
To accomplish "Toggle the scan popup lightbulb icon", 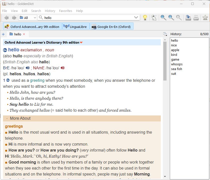I will coord(145,18).
